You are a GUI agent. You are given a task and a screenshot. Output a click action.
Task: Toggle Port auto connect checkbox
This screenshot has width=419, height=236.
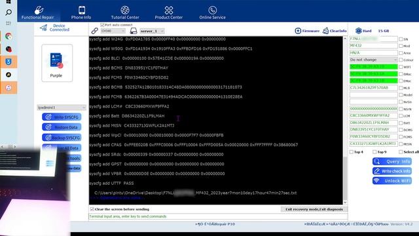[102, 25]
